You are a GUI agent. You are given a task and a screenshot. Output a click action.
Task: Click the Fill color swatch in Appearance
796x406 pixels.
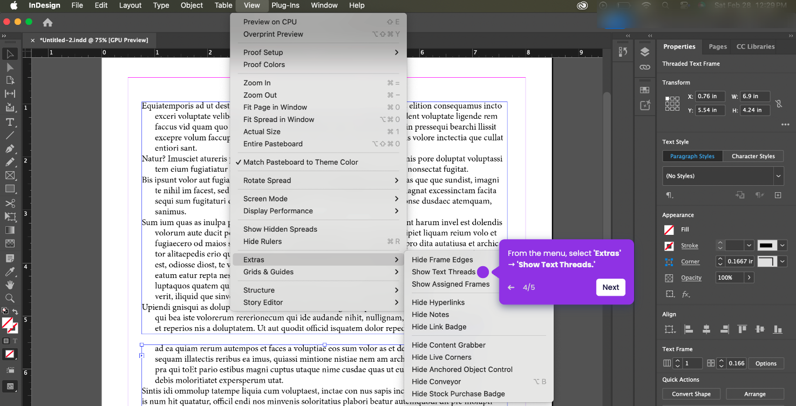click(x=669, y=229)
